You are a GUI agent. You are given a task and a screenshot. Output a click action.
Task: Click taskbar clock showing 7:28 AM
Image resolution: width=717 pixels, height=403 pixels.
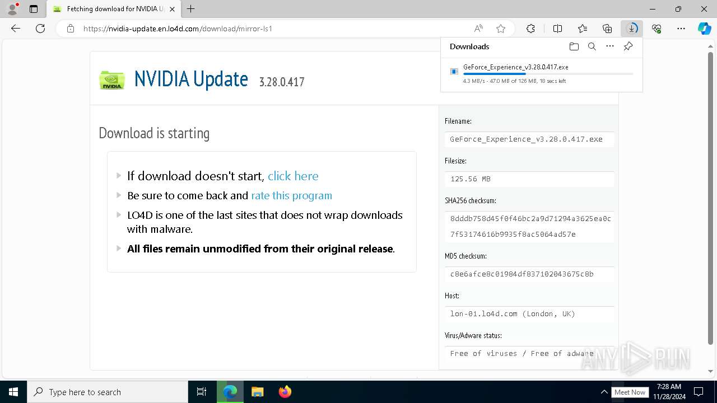(669, 391)
